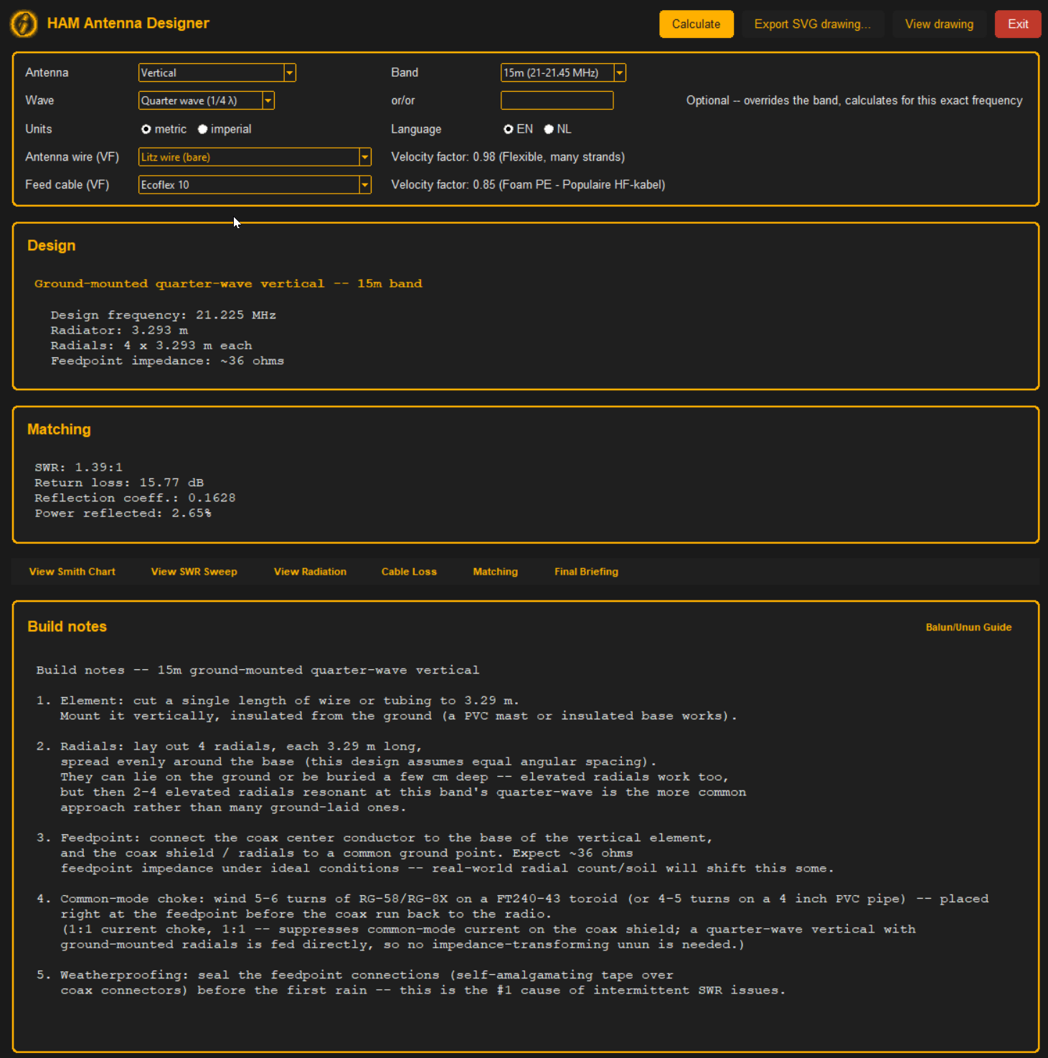Select the imperial units radio button
1048x1058 pixels.
(x=203, y=129)
